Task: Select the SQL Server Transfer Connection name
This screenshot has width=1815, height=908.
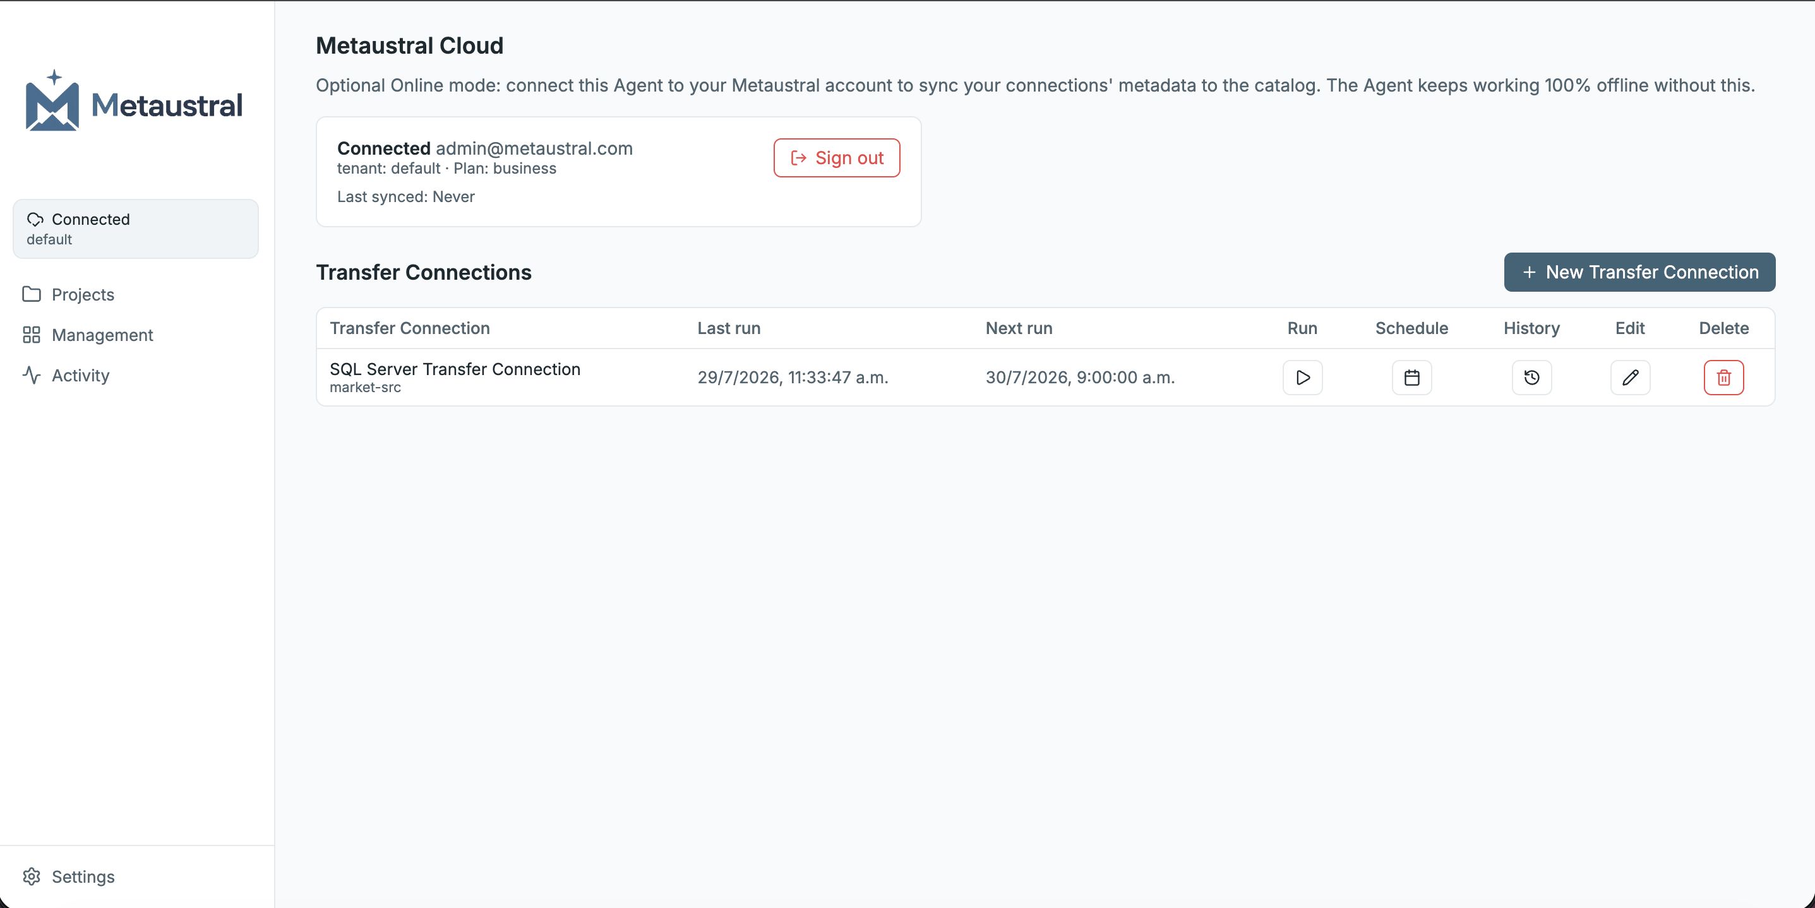Action: pyautogui.click(x=455, y=369)
